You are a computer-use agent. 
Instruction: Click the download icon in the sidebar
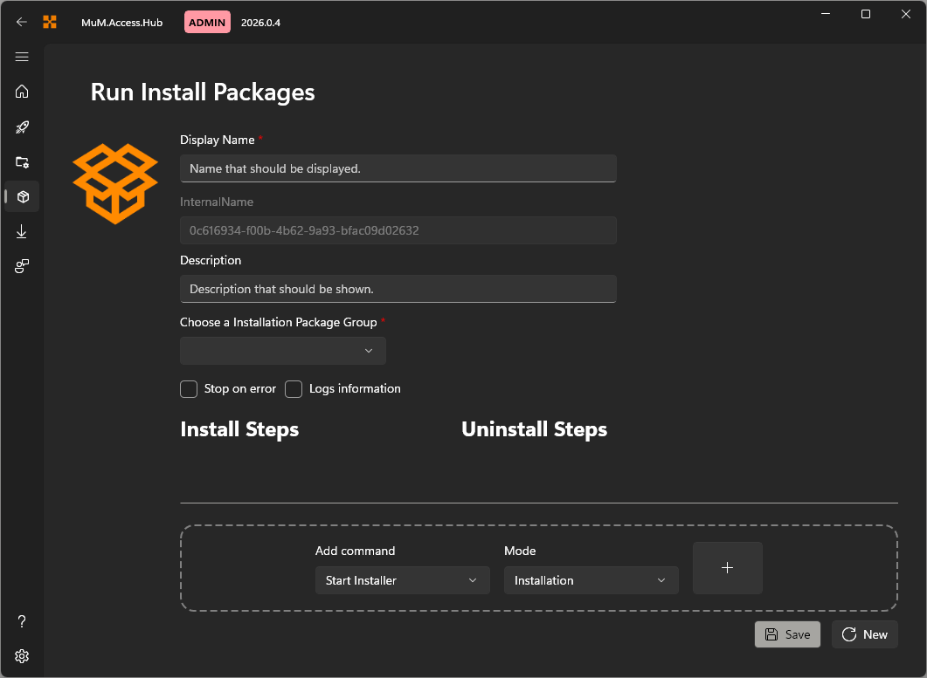(x=22, y=231)
